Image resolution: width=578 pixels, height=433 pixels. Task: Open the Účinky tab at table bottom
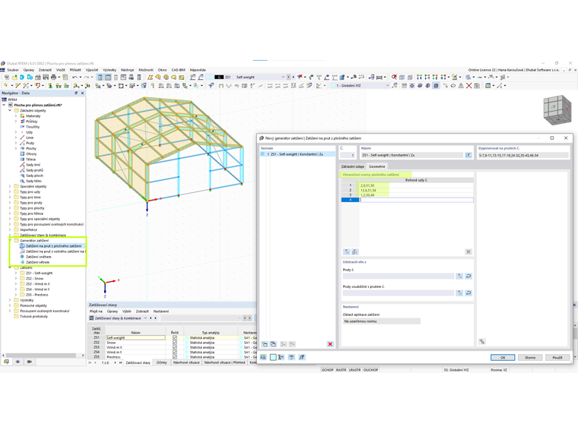[x=161, y=362]
